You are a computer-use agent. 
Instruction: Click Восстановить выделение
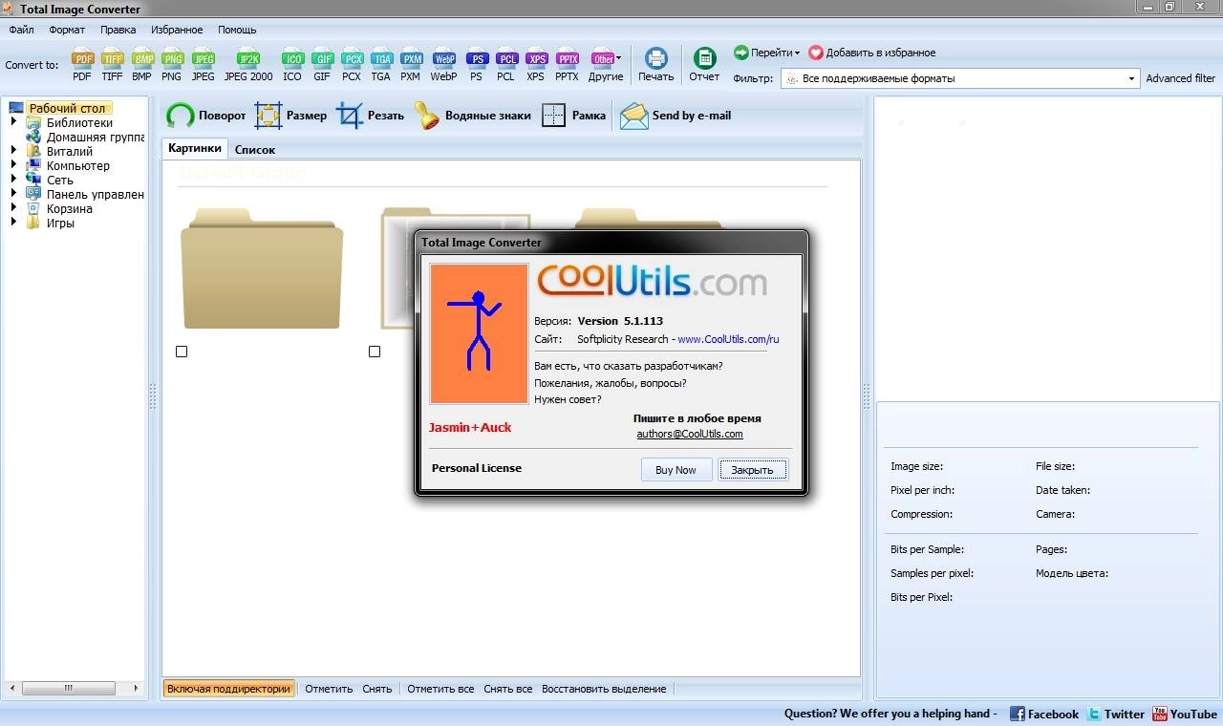point(604,689)
